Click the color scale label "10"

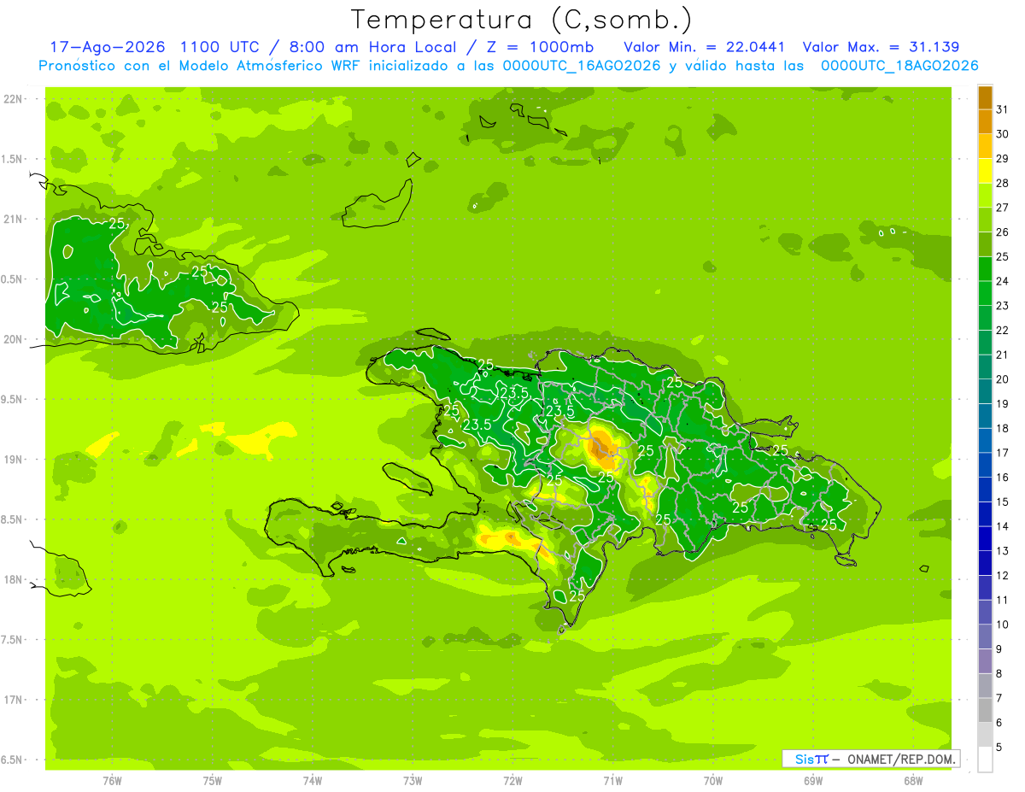[1002, 625]
